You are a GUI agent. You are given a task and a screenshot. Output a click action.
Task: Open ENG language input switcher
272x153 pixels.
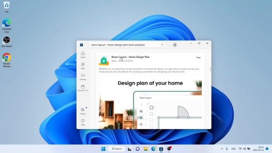click(x=234, y=149)
